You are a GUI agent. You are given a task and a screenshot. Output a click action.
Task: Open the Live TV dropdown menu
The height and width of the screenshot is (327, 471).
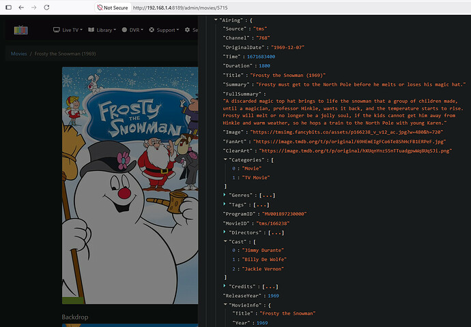[68, 30]
